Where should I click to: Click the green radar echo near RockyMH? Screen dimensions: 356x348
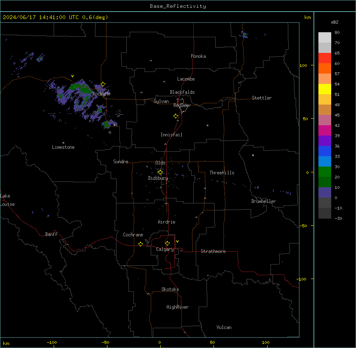tap(80, 88)
